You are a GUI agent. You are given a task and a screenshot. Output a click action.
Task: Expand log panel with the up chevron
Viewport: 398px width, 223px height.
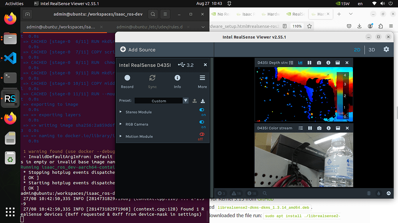[x=389, y=194]
